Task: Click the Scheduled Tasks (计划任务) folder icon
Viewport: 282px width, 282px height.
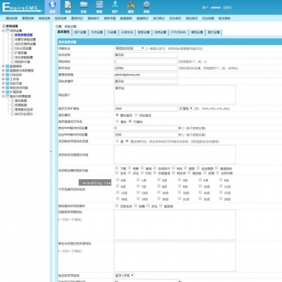Action: [7, 75]
